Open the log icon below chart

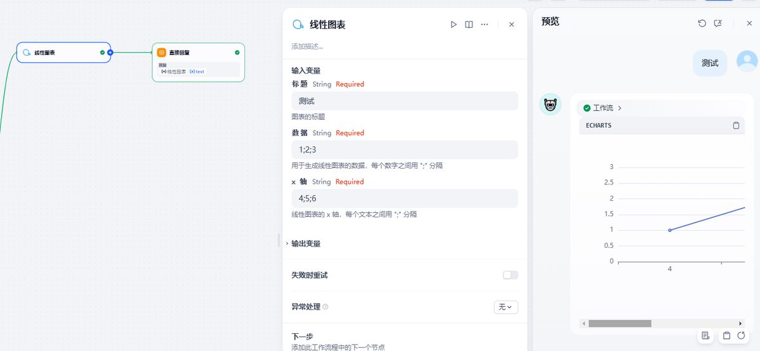click(x=706, y=335)
